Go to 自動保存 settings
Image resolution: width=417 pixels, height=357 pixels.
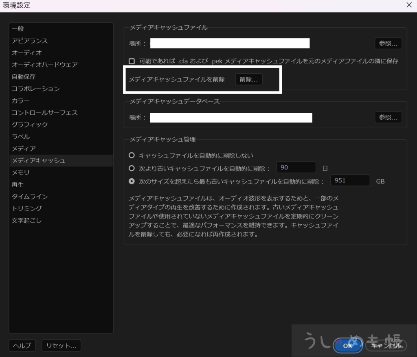coord(24,77)
